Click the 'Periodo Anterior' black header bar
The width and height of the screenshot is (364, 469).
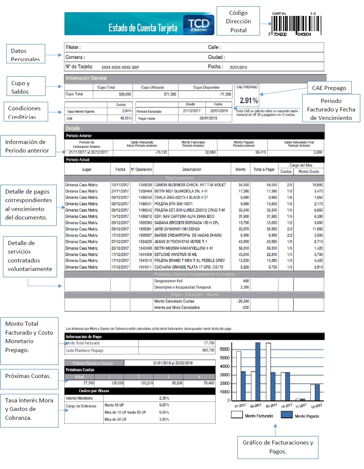click(194, 136)
